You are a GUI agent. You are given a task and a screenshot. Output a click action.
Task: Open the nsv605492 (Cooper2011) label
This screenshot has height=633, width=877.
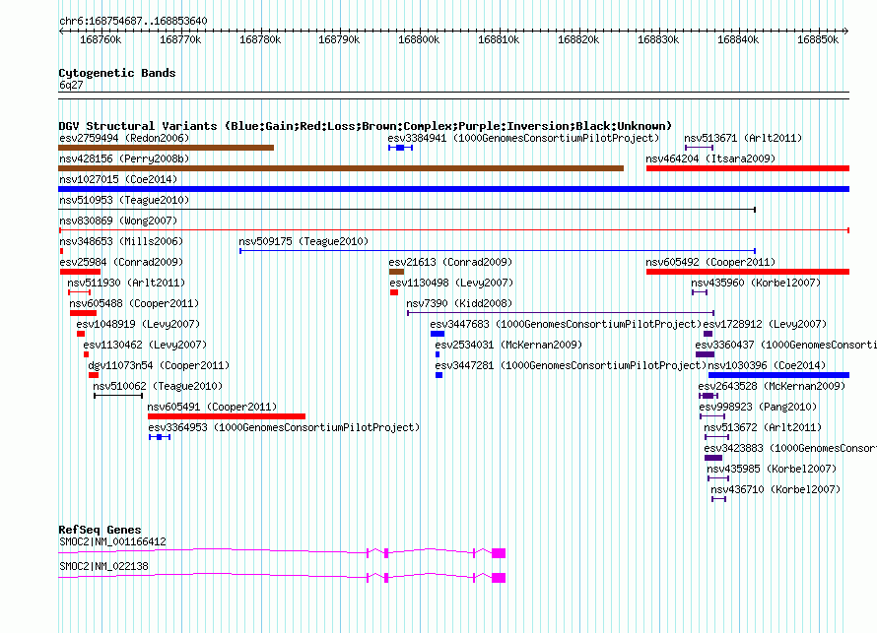pyautogui.click(x=710, y=262)
